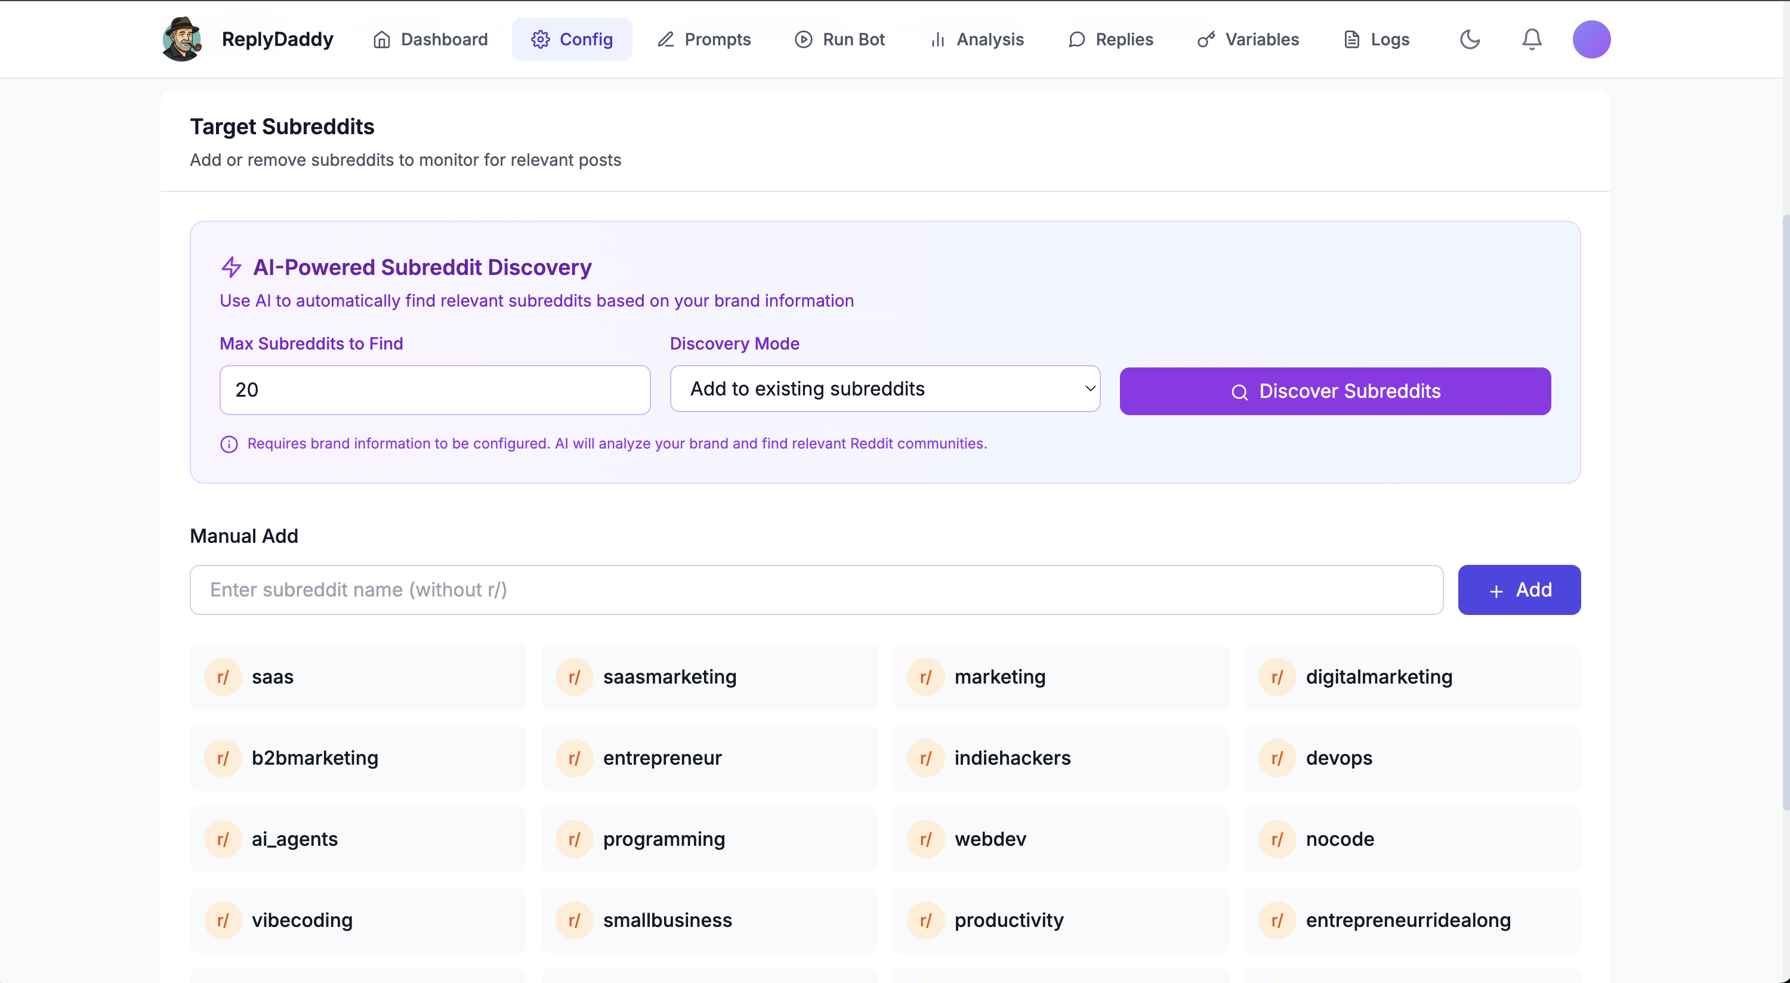Click the r/ icon for saas

pyautogui.click(x=223, y=678)
